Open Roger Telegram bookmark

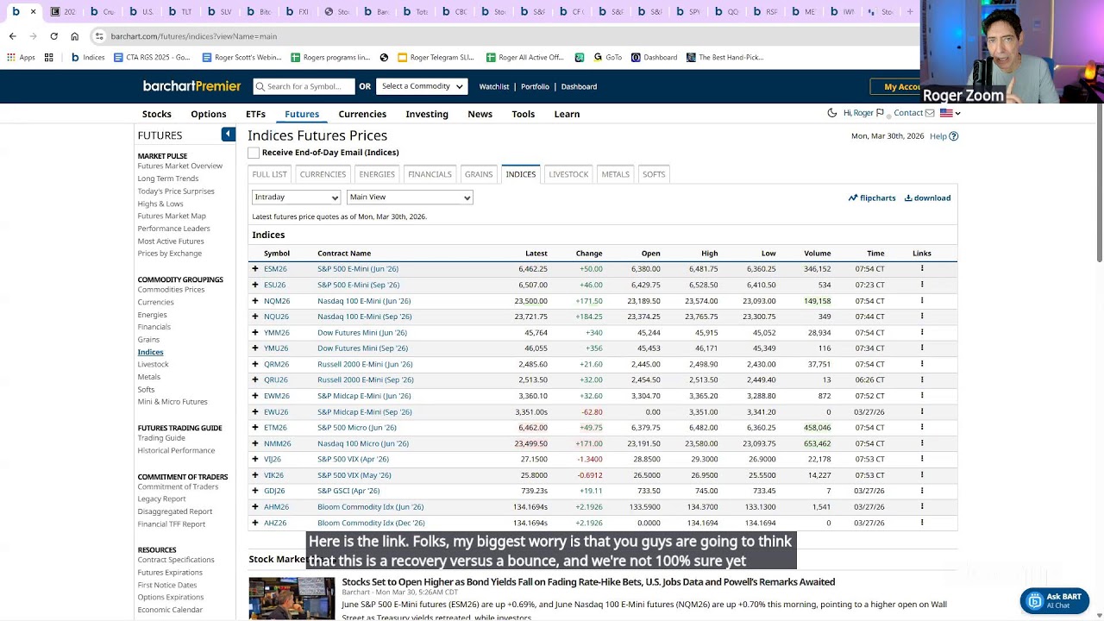pos(436,58)
